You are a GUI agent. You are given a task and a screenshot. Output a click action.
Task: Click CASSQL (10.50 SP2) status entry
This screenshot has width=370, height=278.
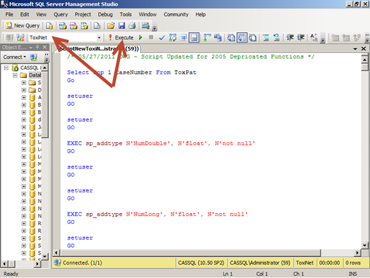coord(201,263)
